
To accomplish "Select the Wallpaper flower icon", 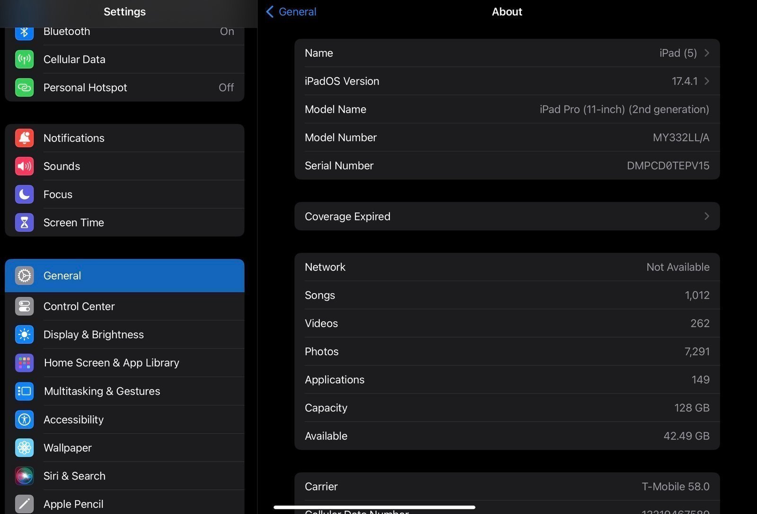I will (24, 447).
